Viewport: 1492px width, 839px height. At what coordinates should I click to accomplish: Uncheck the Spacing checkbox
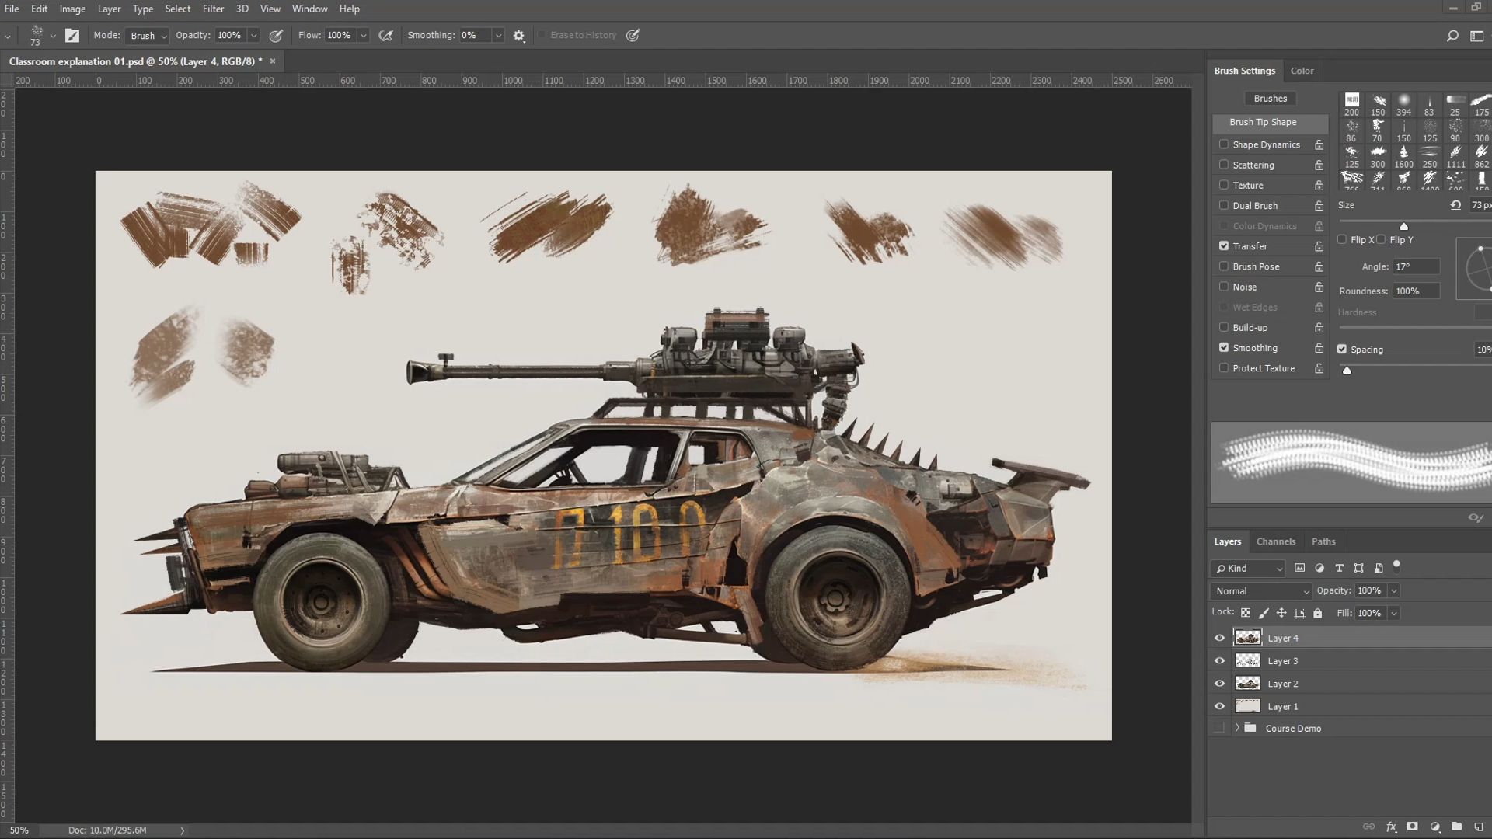tap(1342, 349)
